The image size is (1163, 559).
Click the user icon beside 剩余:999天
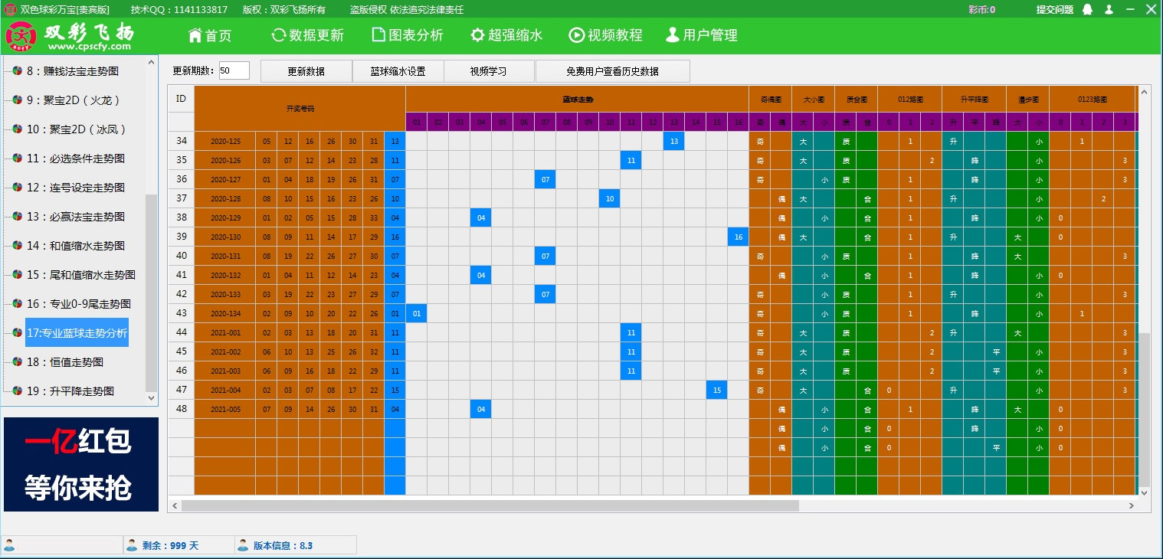coord(133,544)
